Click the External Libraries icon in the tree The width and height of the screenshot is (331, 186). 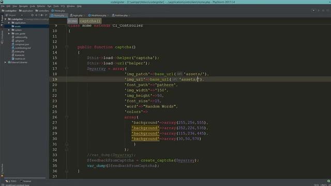[x=9, y=63]
